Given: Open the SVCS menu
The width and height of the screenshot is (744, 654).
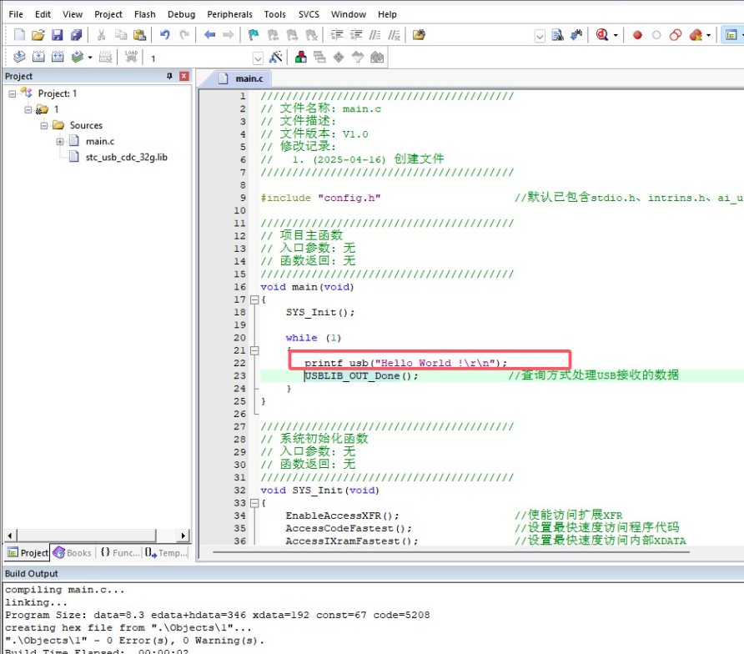Looking at the screenshot, I should (309, 14).
